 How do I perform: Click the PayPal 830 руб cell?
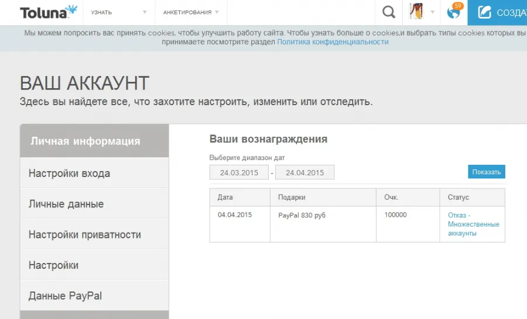(323, 224)
